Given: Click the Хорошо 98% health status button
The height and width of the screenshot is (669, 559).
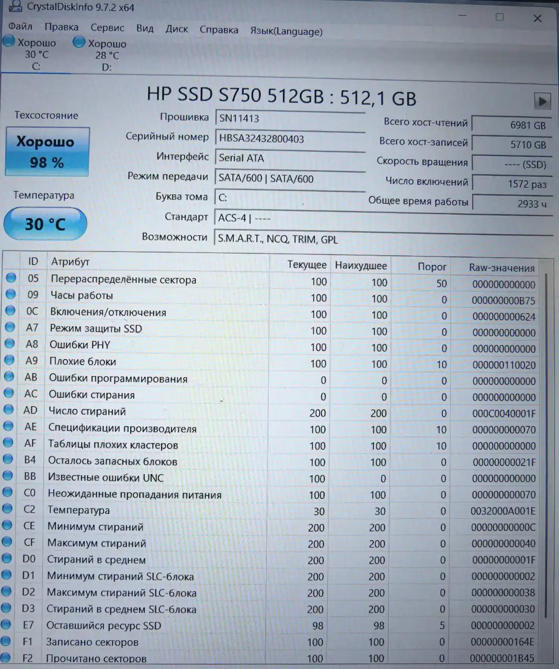Looking at the screenshot, I should pyautogui.click(x=47, y=151).
